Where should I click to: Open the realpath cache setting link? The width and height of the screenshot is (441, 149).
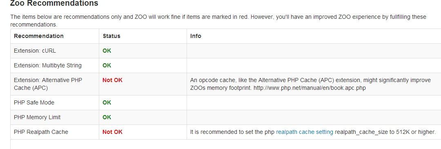305,132
